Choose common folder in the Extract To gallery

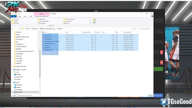pos(15,19)
